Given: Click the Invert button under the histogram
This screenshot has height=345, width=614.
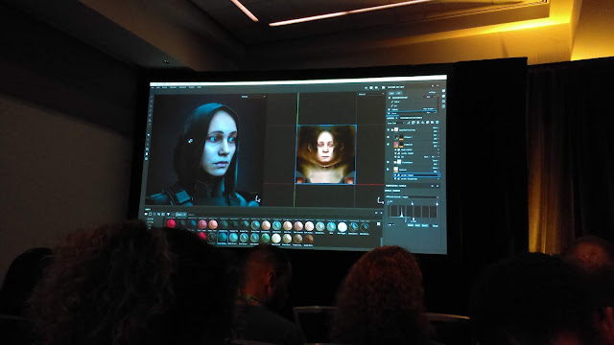Looking at the screenshot, I should pyautogui.click(x=425, y=226).
